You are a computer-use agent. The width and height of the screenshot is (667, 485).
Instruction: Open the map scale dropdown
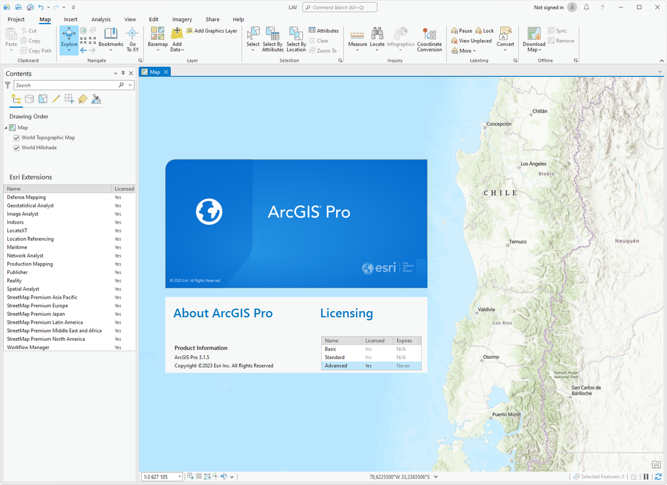[179, 477]
